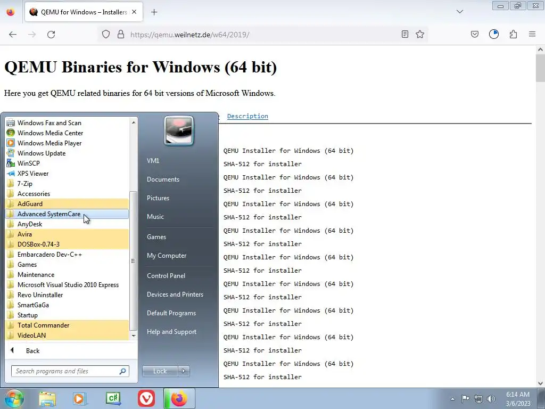Expand the Avira folder
Screen dimensions: 545x409
67,234
